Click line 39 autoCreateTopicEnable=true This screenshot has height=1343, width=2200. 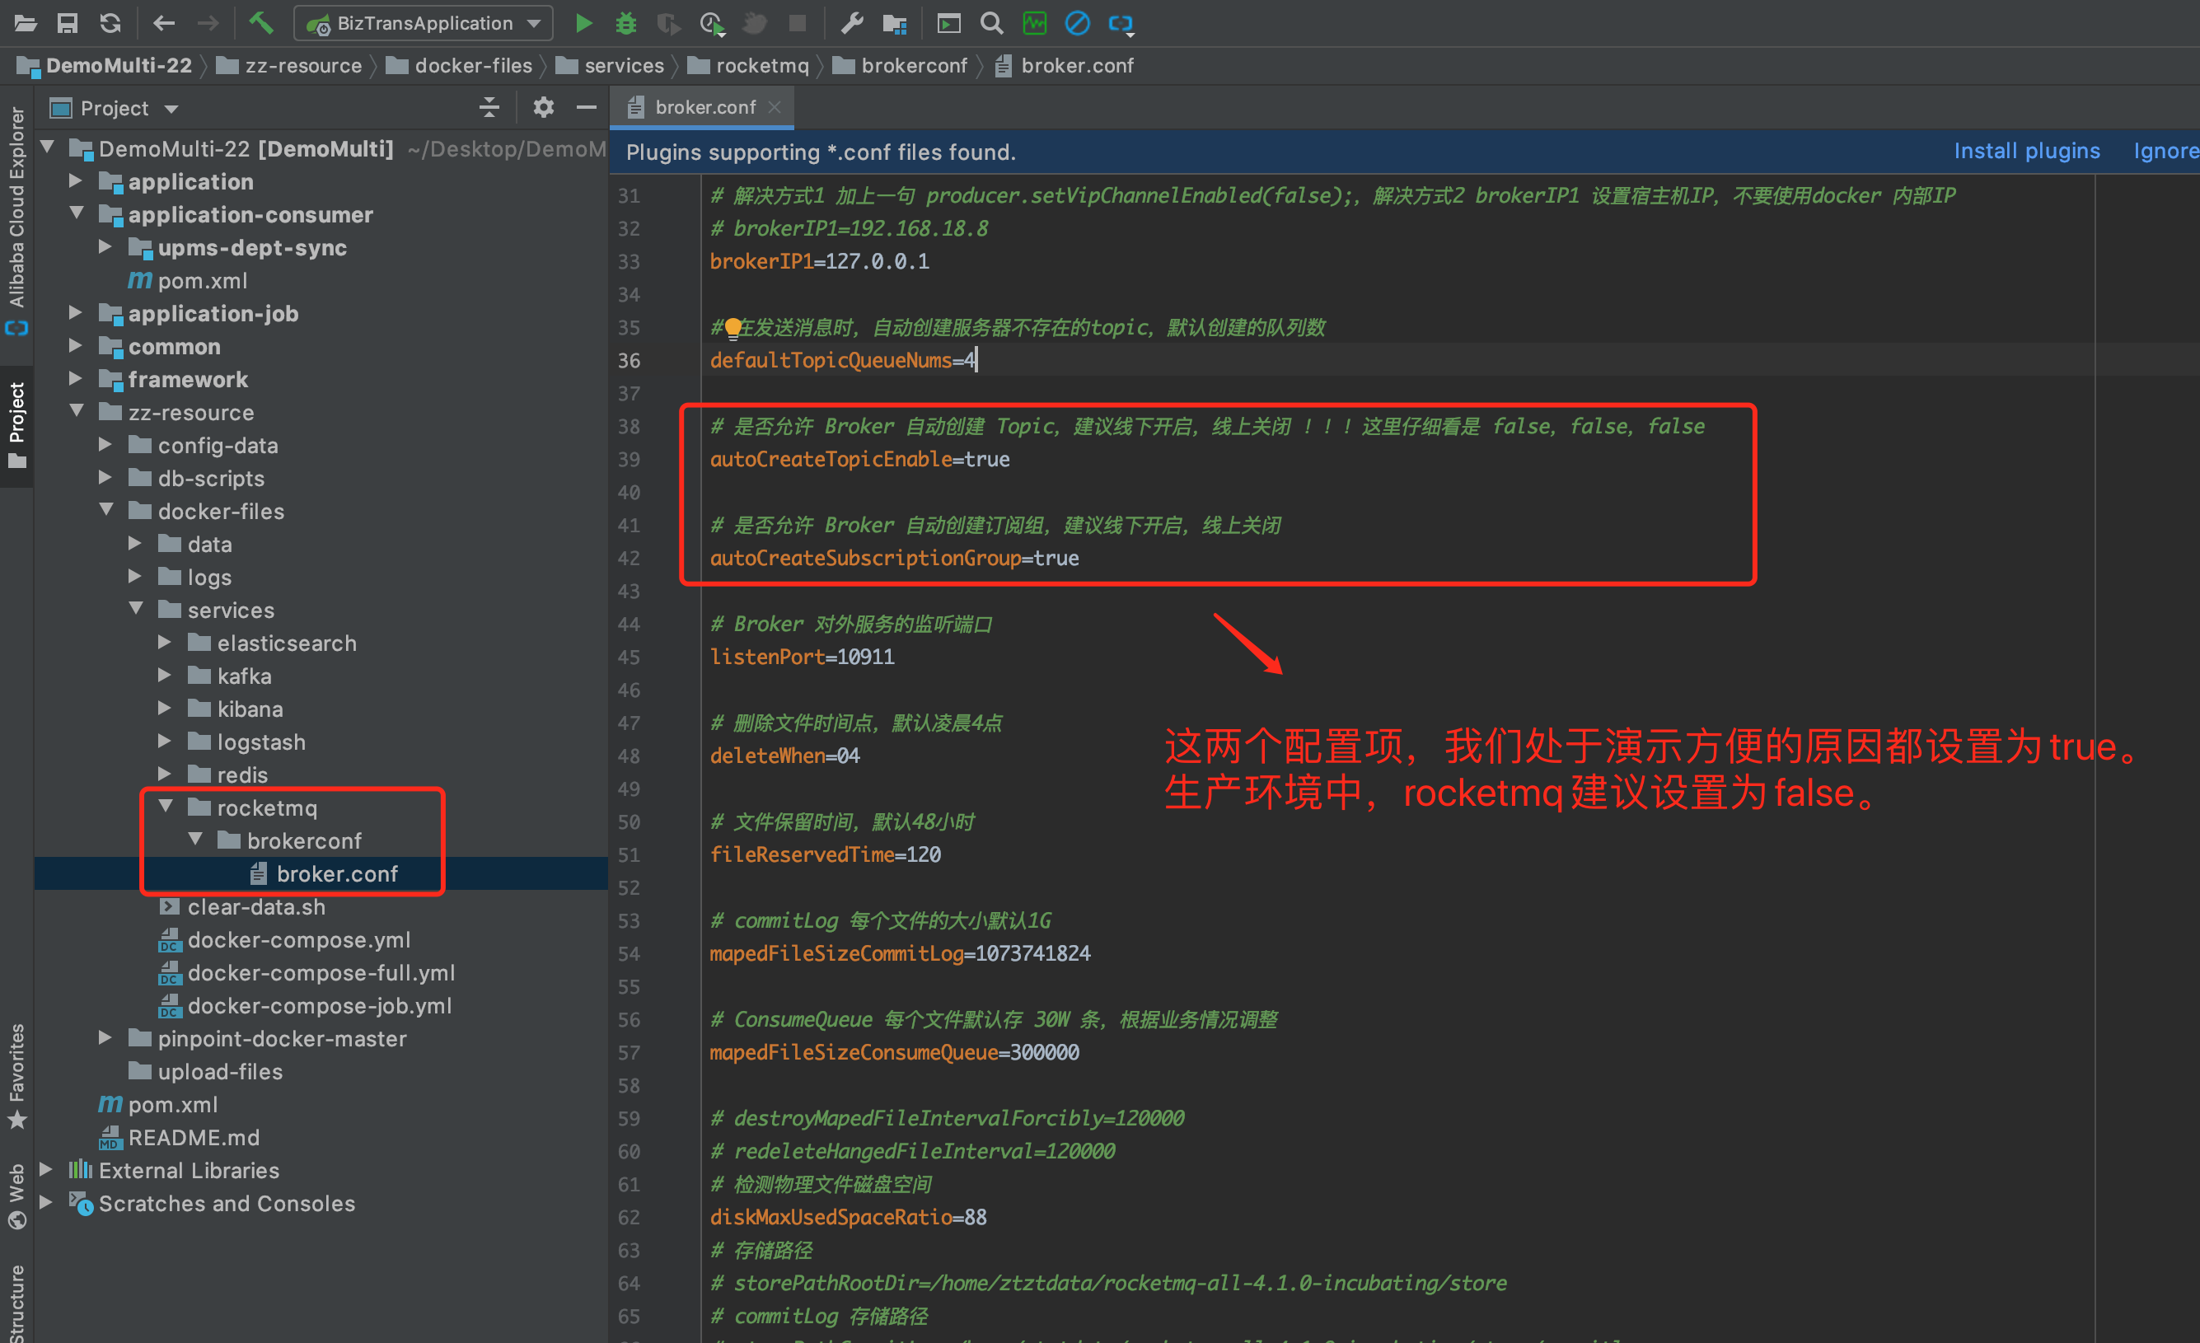(x=860, y=459)
